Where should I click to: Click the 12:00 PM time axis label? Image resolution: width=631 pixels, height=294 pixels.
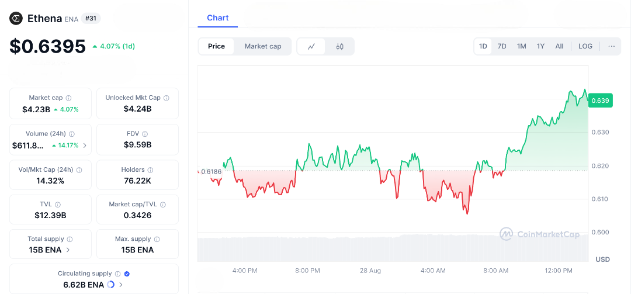click(558, 271)
